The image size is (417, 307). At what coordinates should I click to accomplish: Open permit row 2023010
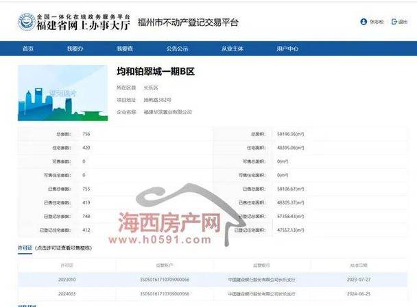click(x=213, y=280)
